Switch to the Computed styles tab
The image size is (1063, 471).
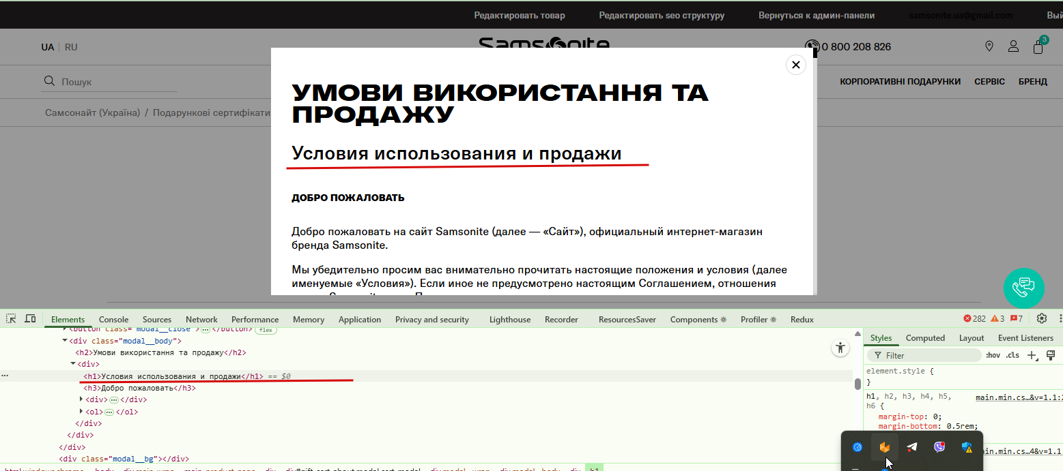(925, 338)
